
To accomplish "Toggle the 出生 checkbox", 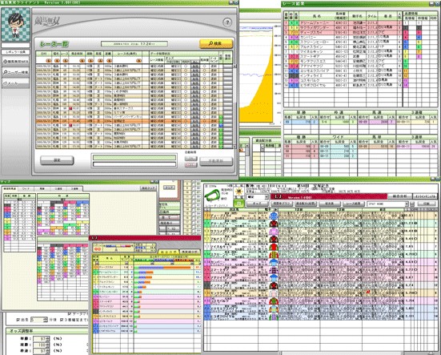I will tap(18, 320).
